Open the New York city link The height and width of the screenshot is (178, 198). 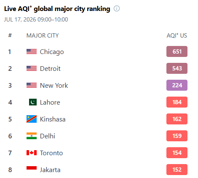(54, 86)
